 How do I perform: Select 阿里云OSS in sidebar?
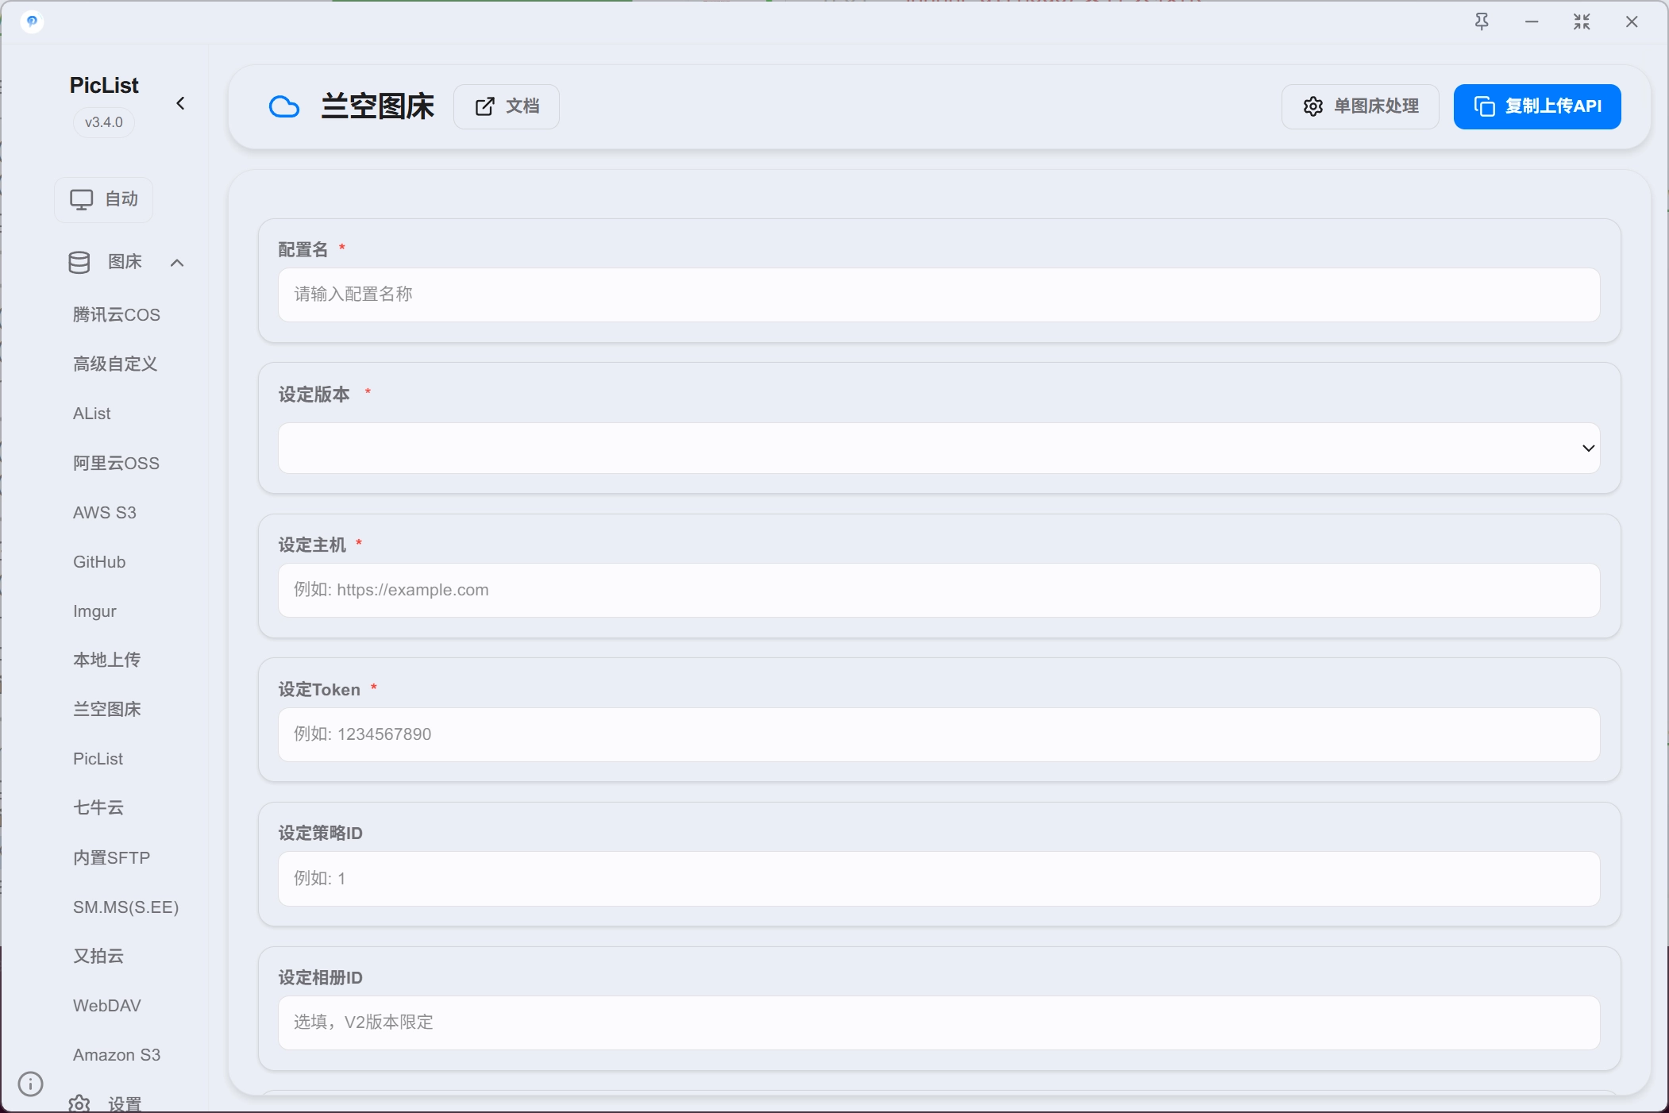[x=116, y=463]
